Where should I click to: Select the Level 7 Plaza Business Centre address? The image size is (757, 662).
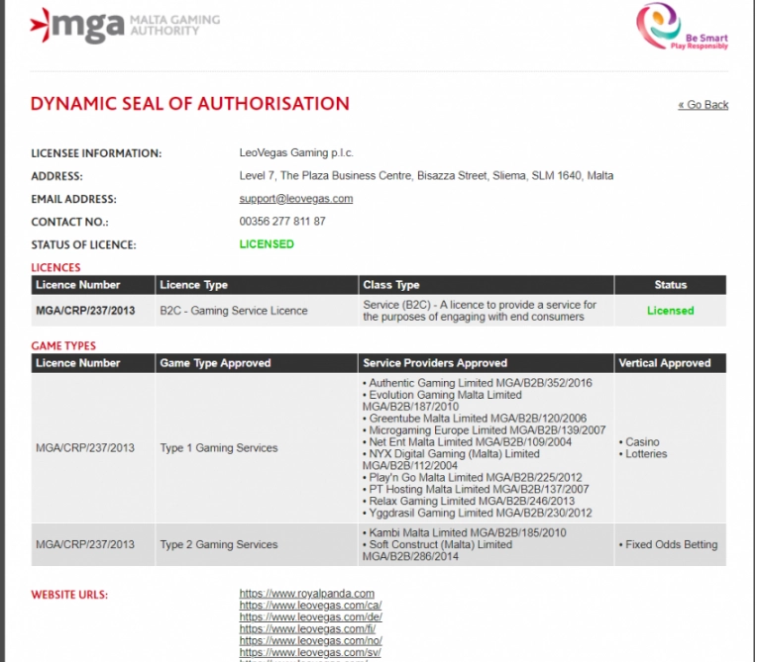coord(426,175)
